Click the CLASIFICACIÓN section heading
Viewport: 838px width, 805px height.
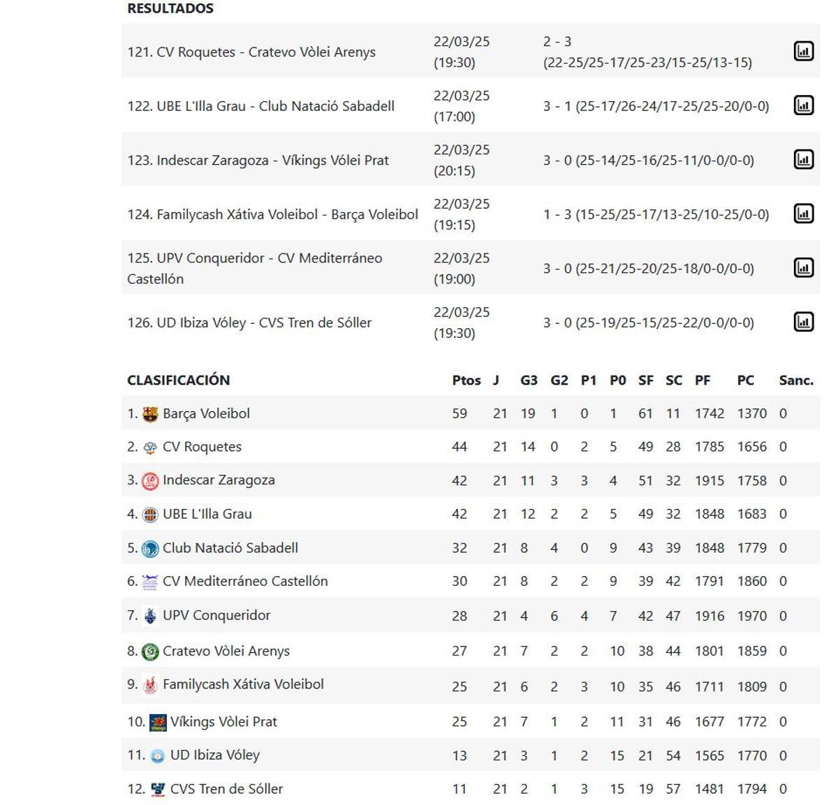[179, 381]
